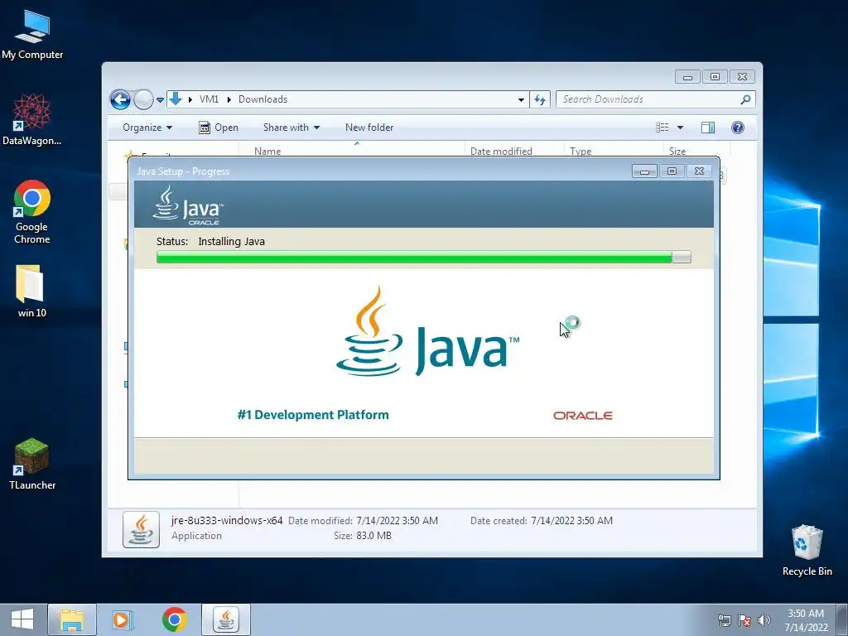The width and height of the screenshot is (848, 636).
Task: Select VM1 in address path
Action: tap(209, 99)
